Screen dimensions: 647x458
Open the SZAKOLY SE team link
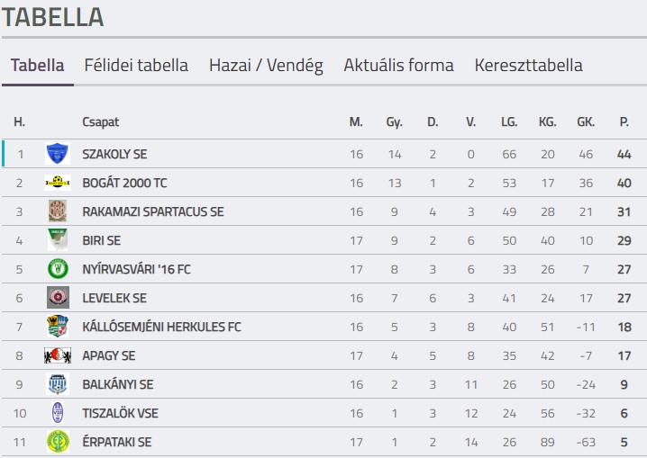[114, 154]
